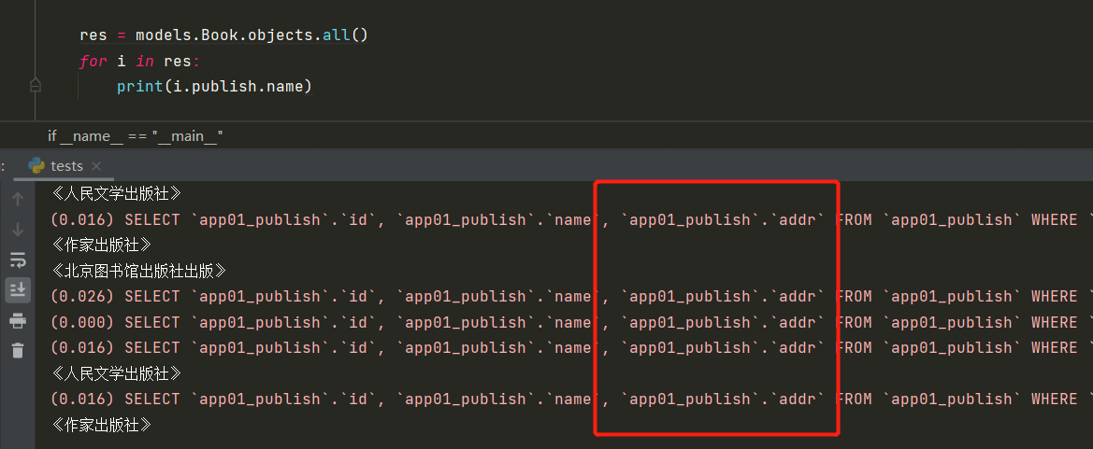Toggle soft-wrap in run console
1093x449 pixels.
(x=18, y=260)
